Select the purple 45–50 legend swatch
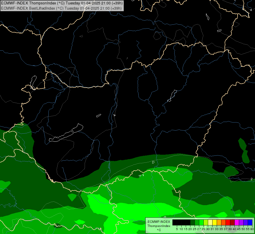The width and height of the screenshot is (255, 234). (241, 223)
